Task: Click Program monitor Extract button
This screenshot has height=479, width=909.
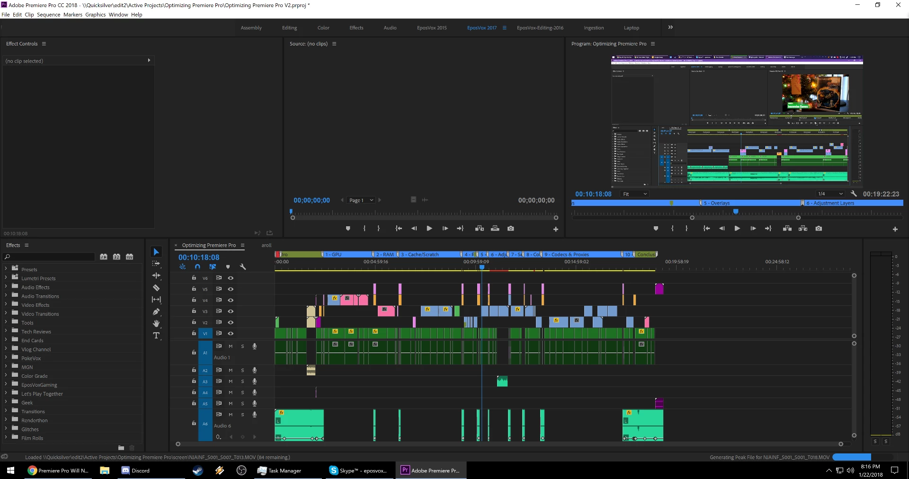Action: click(803, 229)
